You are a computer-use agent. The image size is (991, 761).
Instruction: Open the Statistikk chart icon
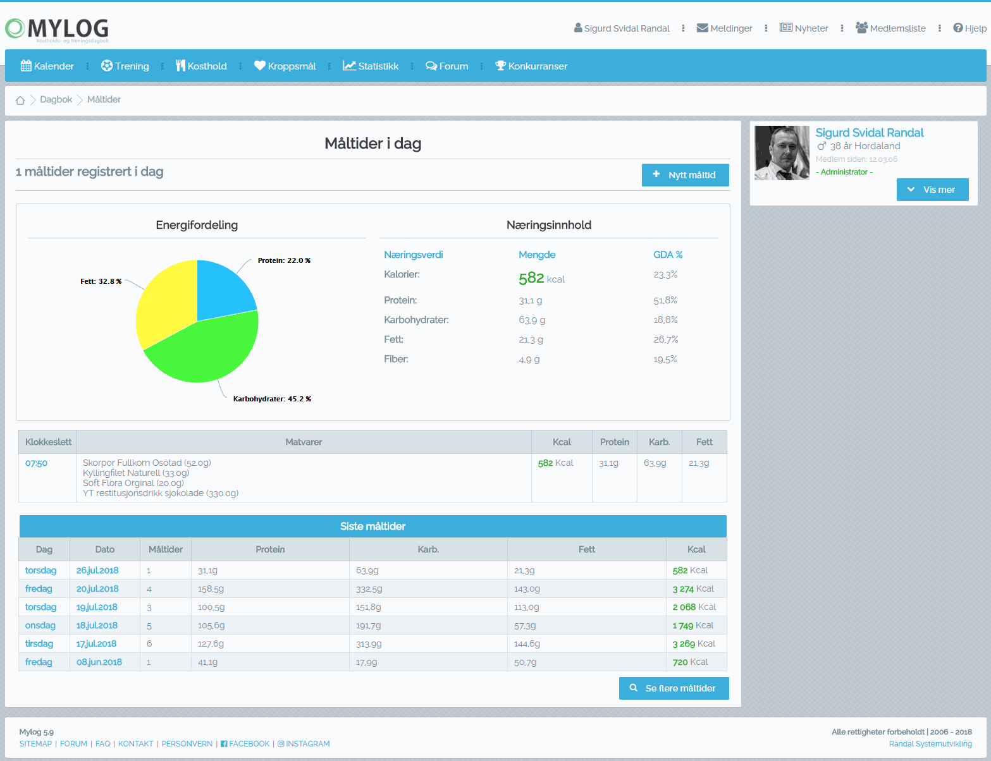pyautogui.click(x=349, y=66)
